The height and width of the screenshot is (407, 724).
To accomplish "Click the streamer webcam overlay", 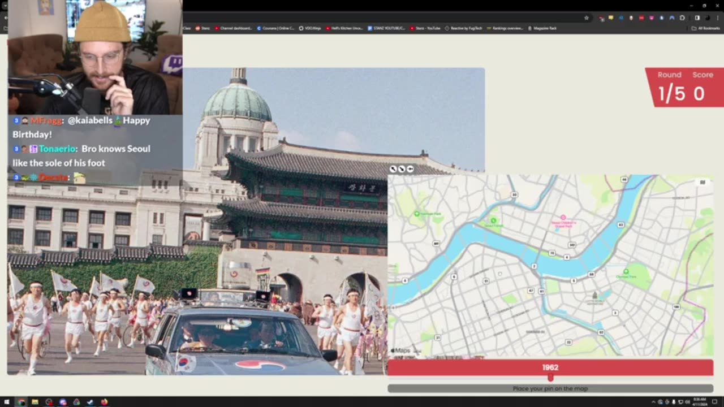I will pos(94,57).
